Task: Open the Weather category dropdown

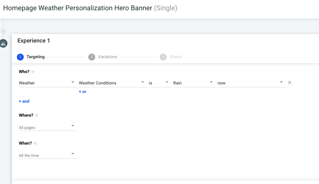Action: (48, 83)
